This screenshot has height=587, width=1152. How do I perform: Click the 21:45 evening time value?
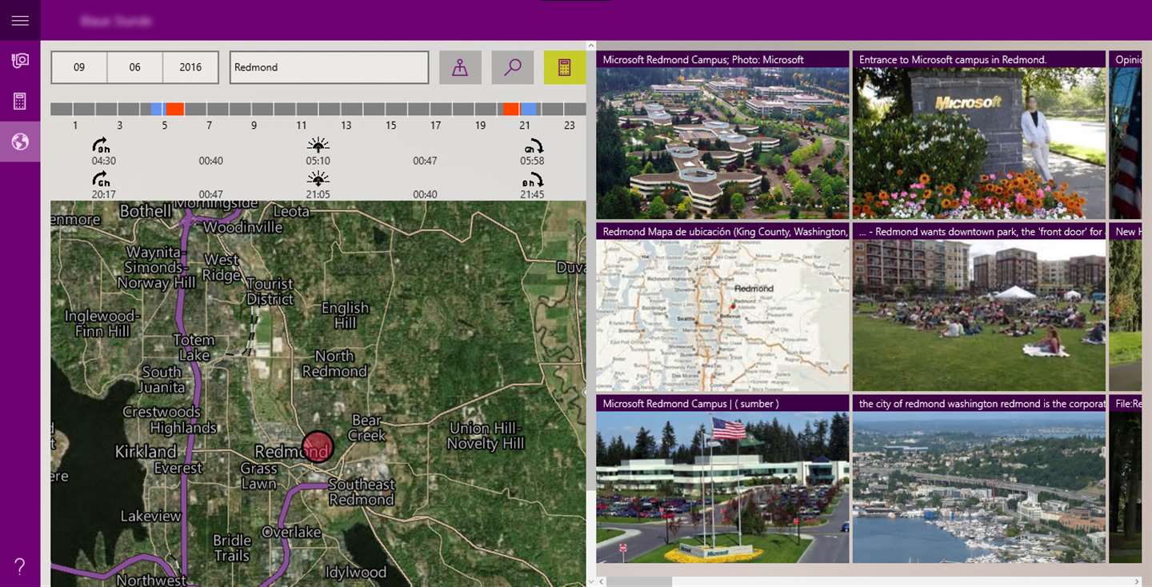coord(532,194)
